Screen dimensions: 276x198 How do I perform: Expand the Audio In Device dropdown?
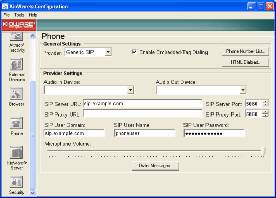pos(130,90)
